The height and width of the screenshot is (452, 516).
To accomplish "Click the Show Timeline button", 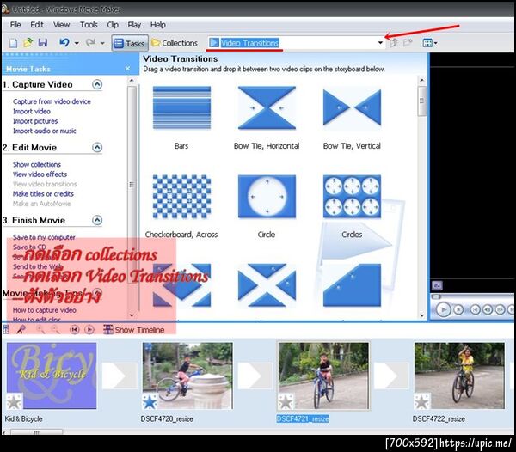I will pyautogui.click(x=134, y=330).
